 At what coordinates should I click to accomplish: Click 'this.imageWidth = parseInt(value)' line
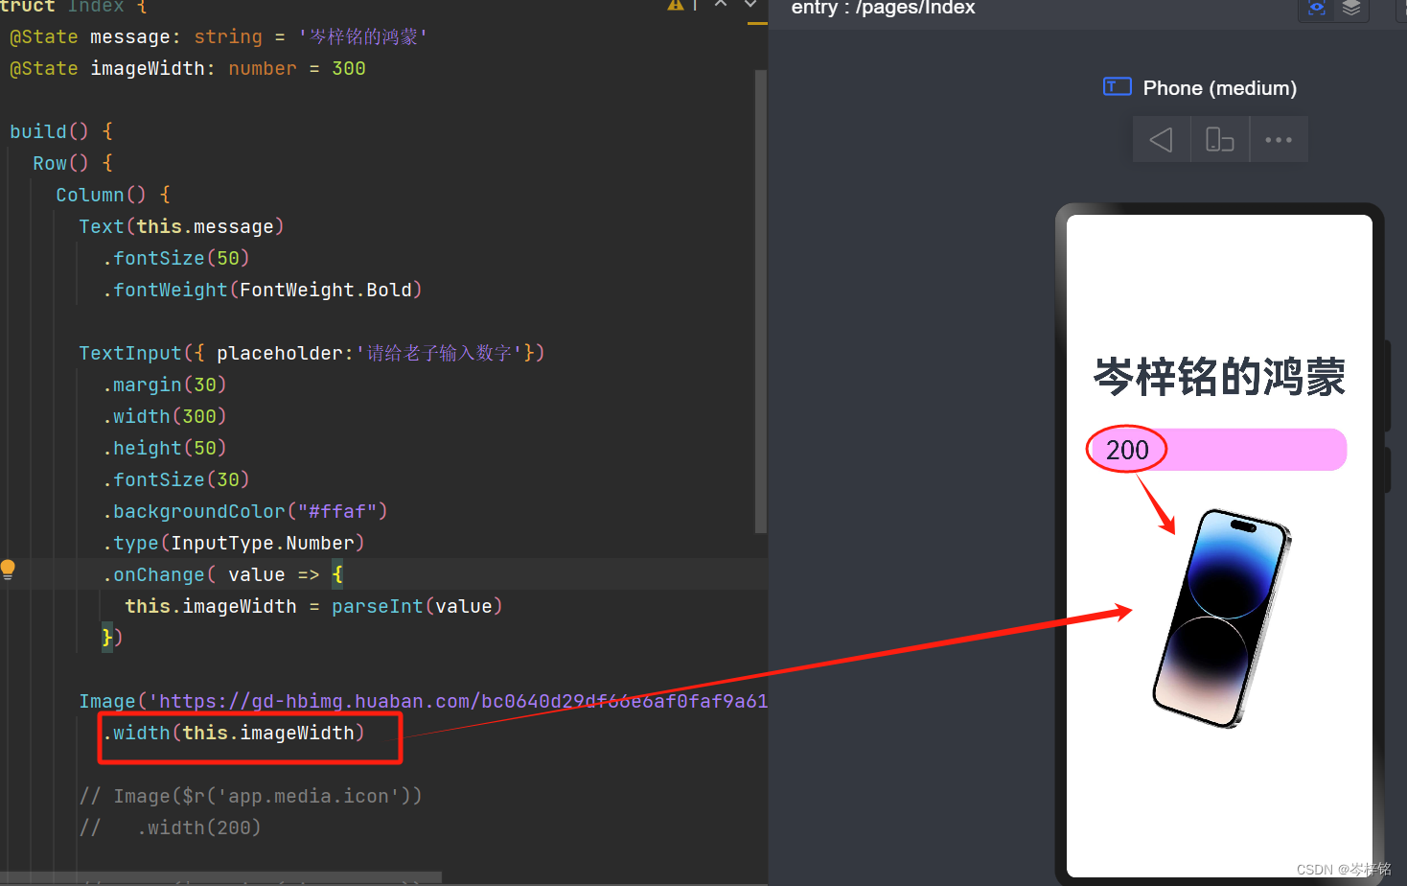click(313, 606)
